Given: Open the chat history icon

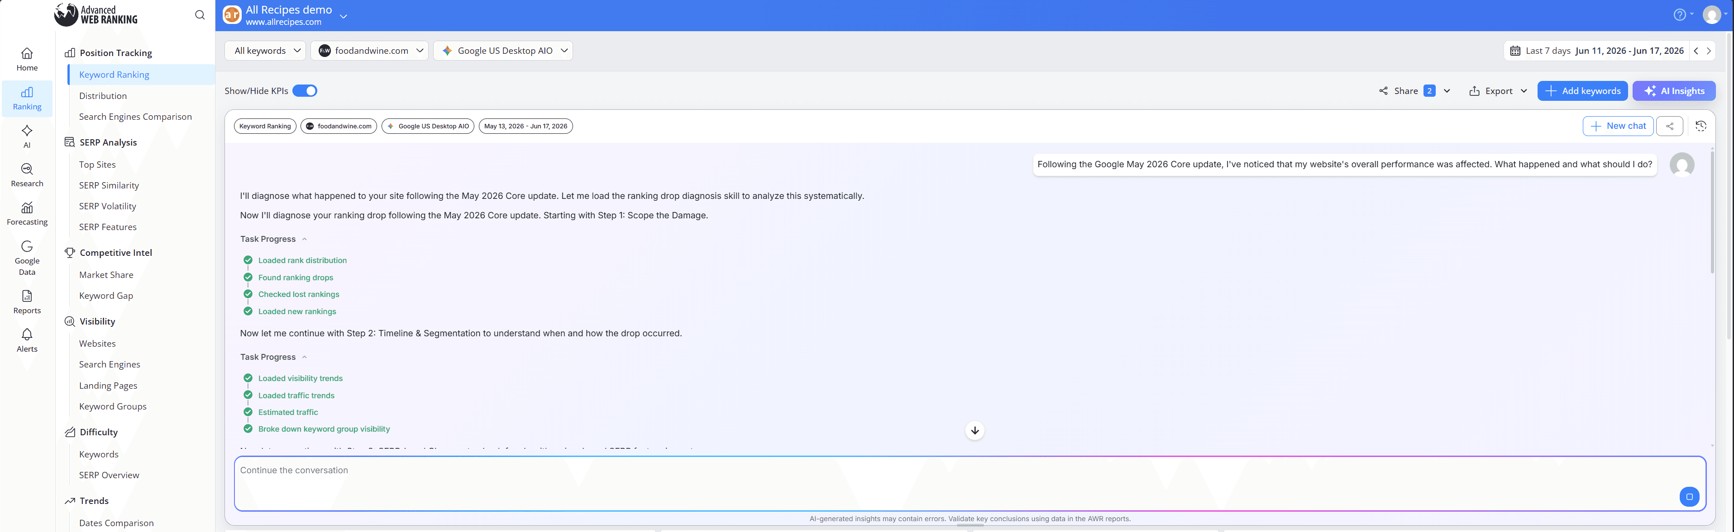Looking at the screenshot, I should 1701,126.
